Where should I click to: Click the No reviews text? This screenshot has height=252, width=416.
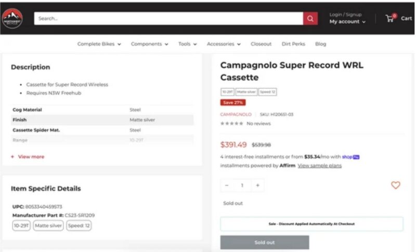pos(258,124)
